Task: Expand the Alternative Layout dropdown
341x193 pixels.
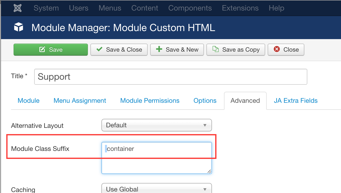Action: point(157,125)
